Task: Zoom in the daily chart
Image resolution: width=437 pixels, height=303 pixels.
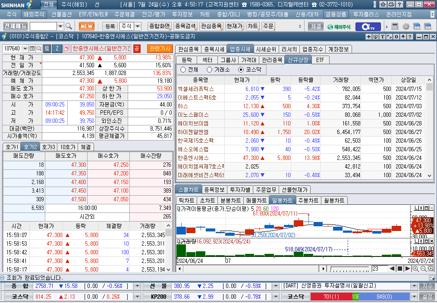Action: point(415,269)
